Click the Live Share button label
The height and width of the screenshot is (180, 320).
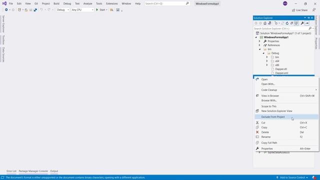302,10
